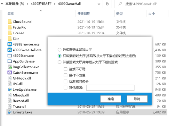Tick the 操作不方便 checkbox
Screen dimensions: 192x126
tap(65, 75)
